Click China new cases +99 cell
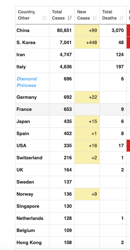The width and height of the screenshot is (130, 250). (87, 30)
